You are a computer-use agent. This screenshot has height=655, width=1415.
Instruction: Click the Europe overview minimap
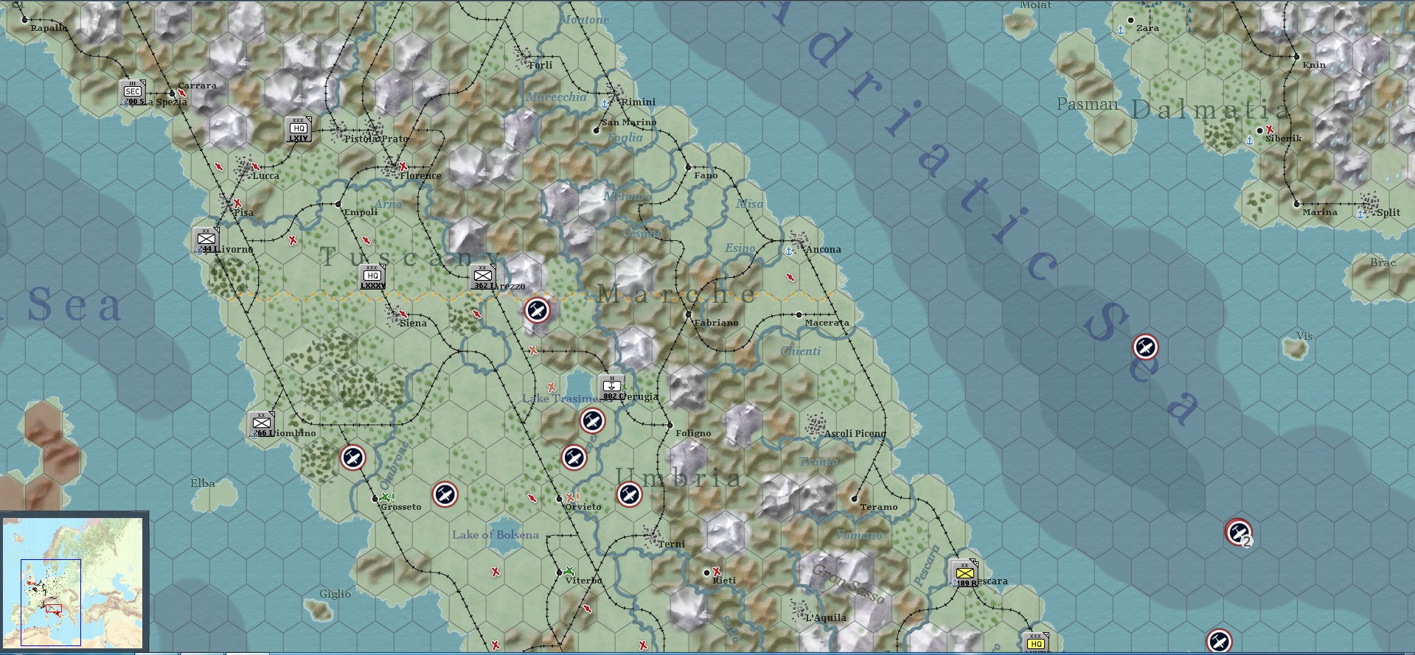pos(72,582)
